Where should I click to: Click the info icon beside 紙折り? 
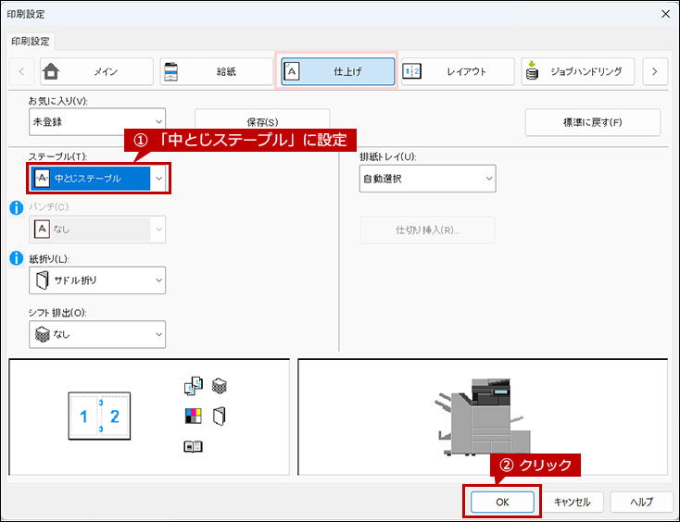tap(17, 258)
